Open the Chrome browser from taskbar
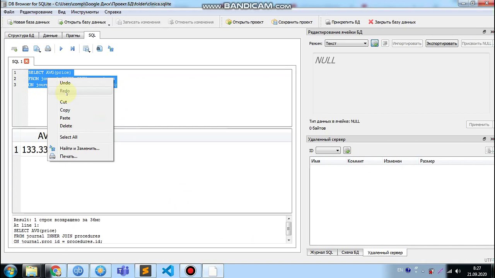Image resolution: width=495 pixels, height=278 pixels. [55, 271]
